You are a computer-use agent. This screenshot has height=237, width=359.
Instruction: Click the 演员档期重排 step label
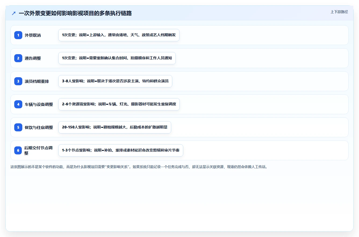37,81
